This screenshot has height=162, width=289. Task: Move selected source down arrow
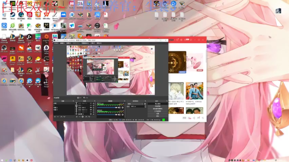(89, 117)
